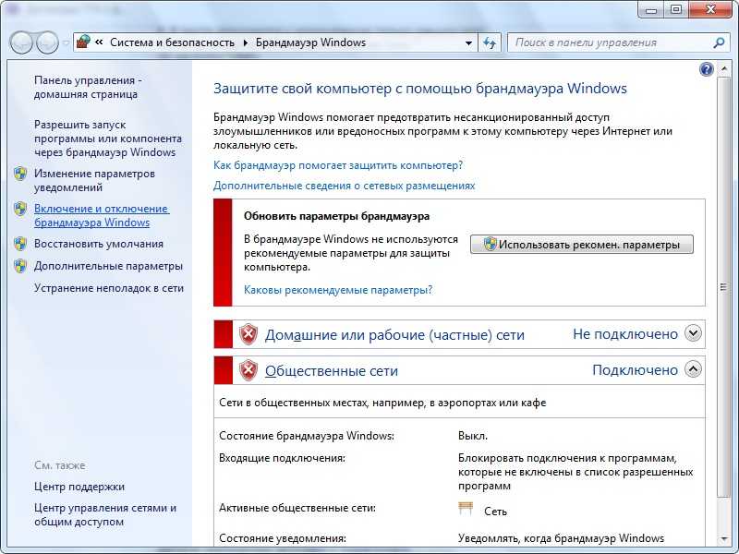Click 'Домашние или рабочие (частные) сети' heading
The height and width of the screenshot is (554, 739).
394,335
